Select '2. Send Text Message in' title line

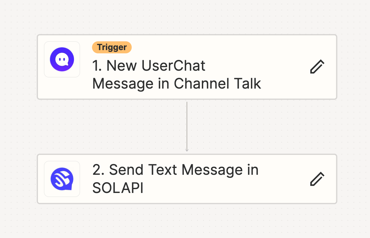click(x=175, y=170)
